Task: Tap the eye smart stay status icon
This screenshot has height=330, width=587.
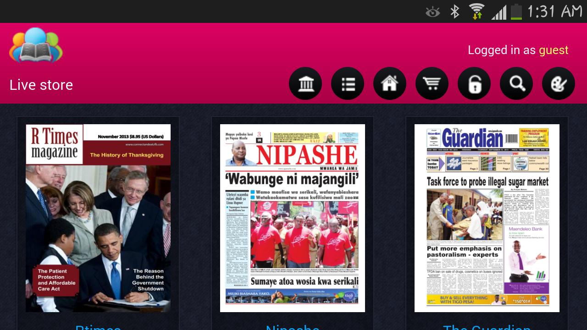Action: [432, 12]
